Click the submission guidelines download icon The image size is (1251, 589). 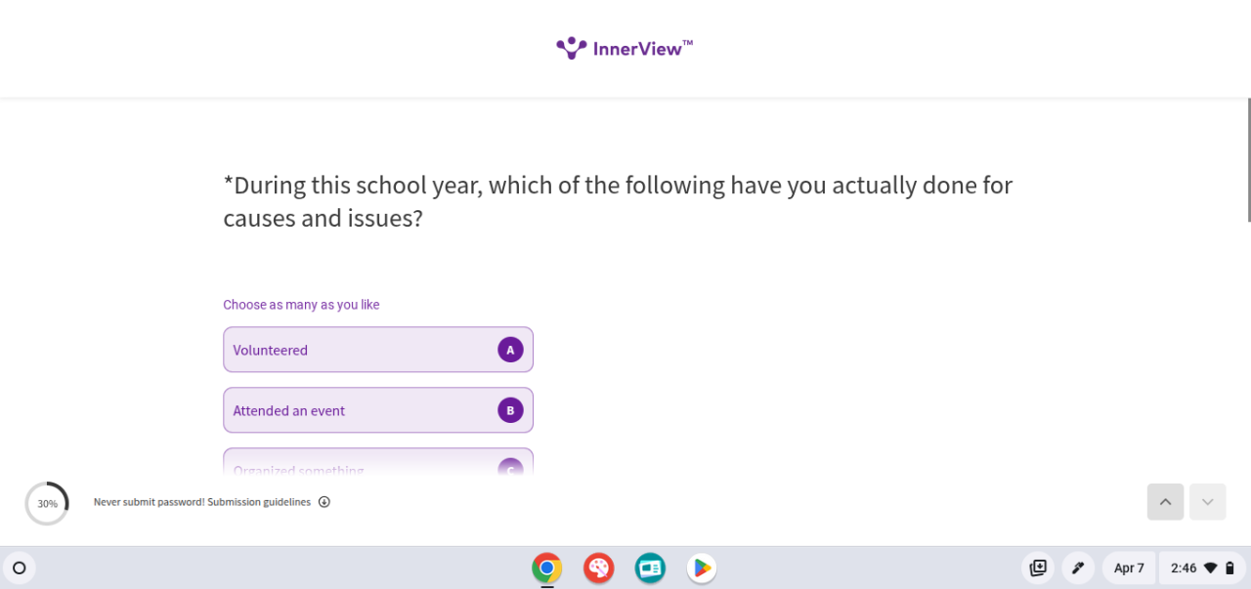(324, 502)
